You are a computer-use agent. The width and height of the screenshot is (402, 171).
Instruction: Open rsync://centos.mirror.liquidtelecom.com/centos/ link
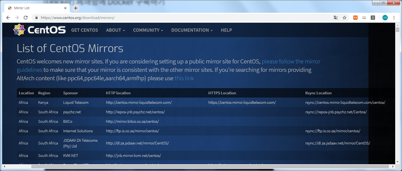(345, 102)
